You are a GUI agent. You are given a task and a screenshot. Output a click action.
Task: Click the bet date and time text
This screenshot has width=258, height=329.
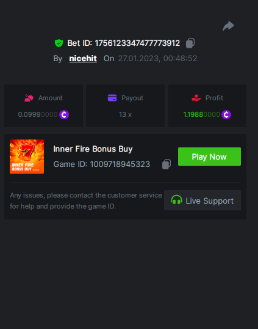(x=158, y=59)
